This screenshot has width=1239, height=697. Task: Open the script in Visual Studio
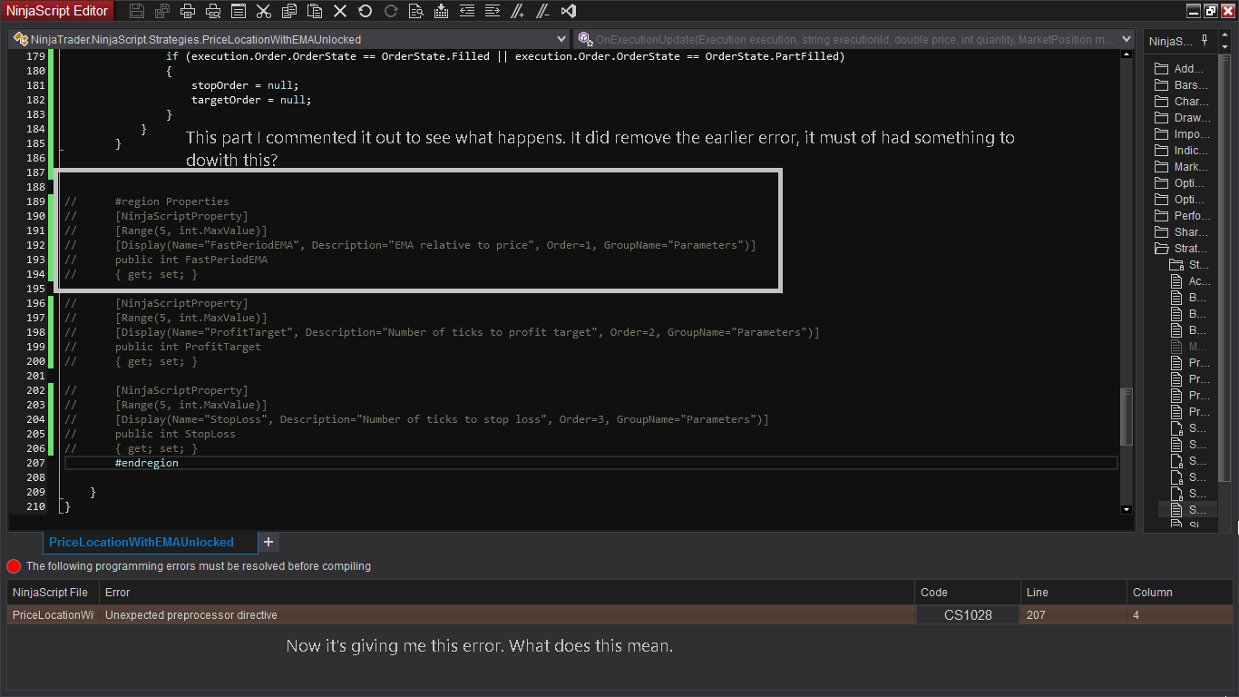tap(569, 11)
